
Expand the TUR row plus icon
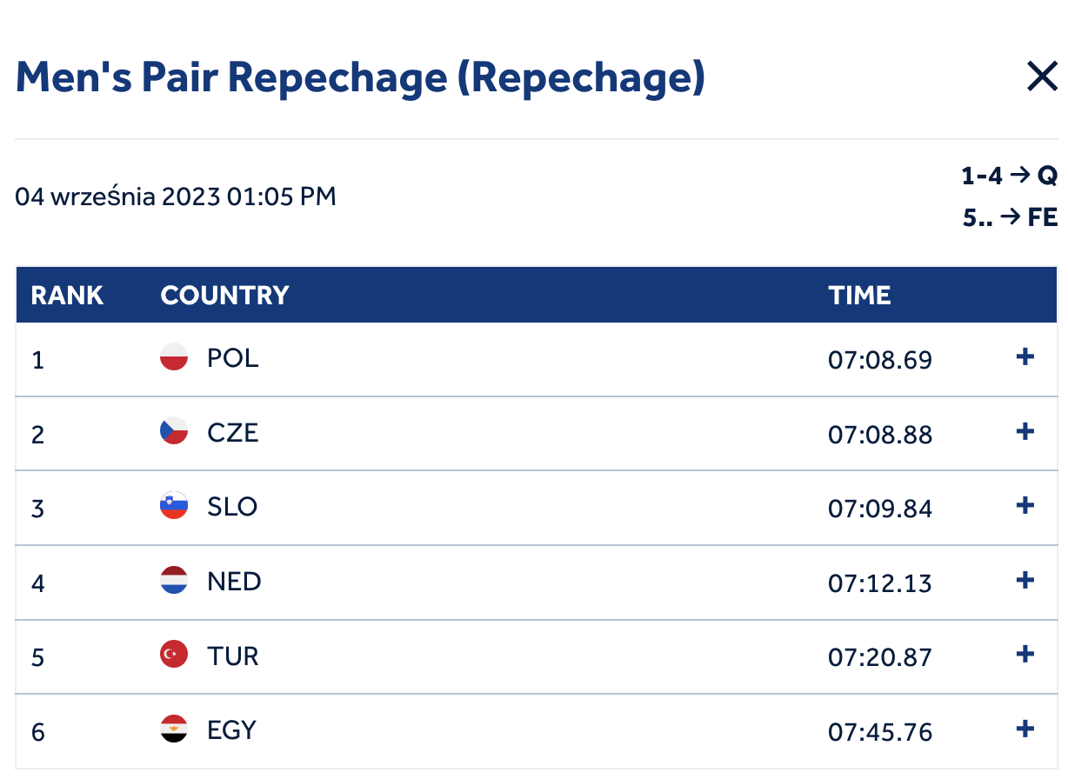click(1025, 654)
